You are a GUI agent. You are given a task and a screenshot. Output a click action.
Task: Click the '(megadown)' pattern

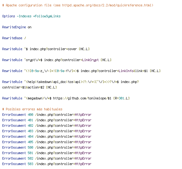coord(35,98)
